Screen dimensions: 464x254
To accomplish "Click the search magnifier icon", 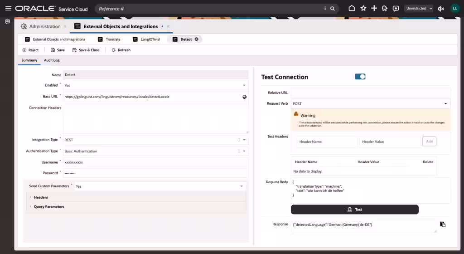I will 333,9.
